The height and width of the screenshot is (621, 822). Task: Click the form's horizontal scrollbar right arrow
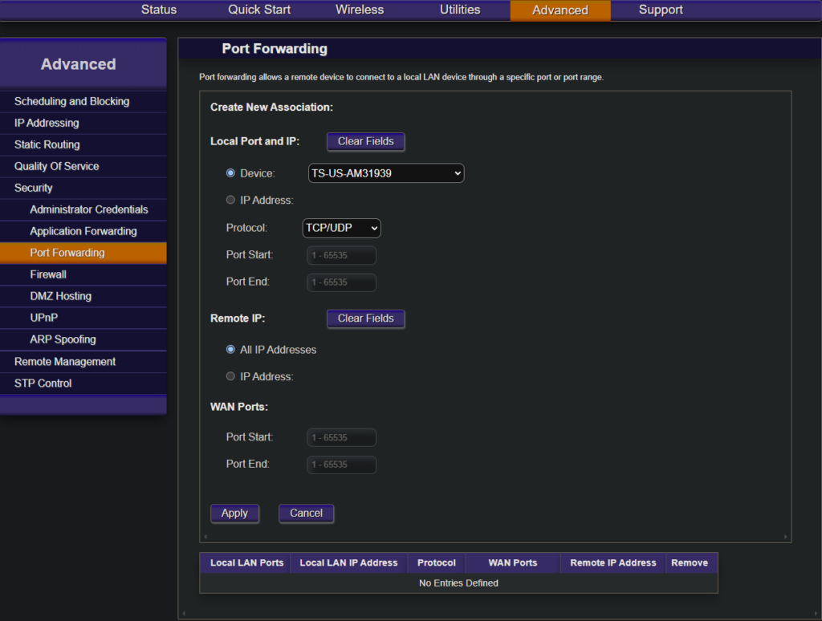(x=785, y=537)
